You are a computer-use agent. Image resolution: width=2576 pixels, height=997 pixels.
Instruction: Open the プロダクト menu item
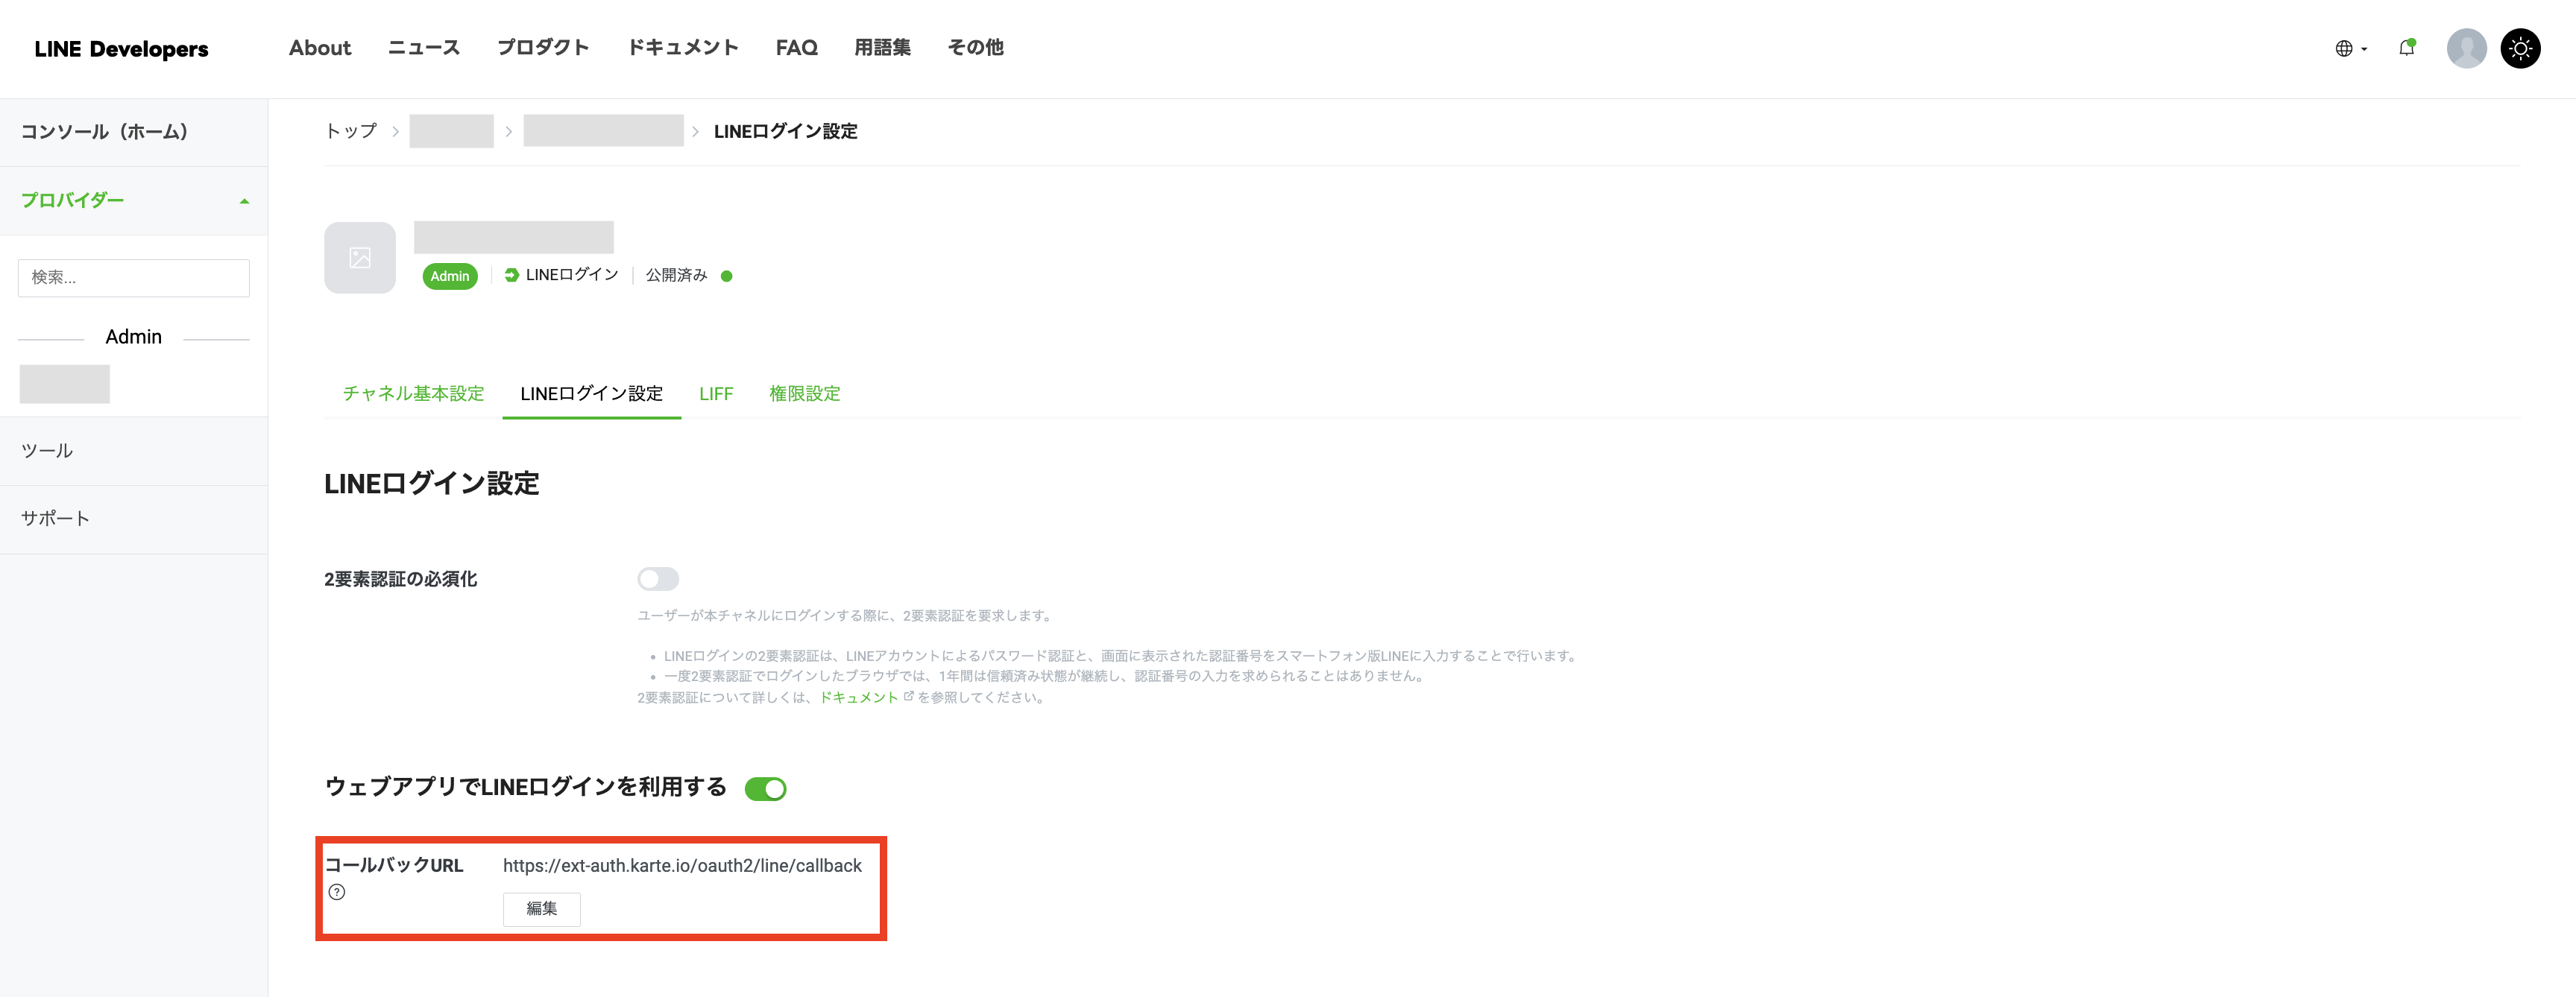coord(543,48)
